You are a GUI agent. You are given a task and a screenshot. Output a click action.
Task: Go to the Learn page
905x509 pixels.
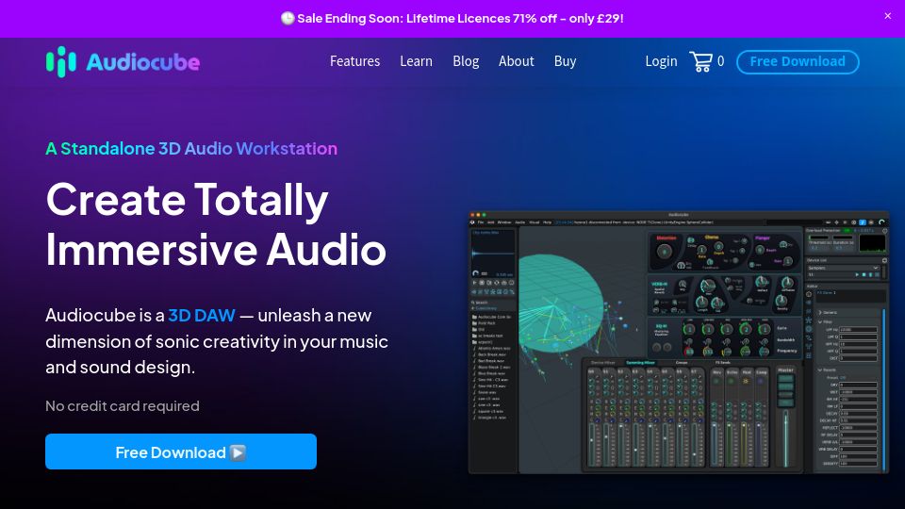(x=416, y=61)
